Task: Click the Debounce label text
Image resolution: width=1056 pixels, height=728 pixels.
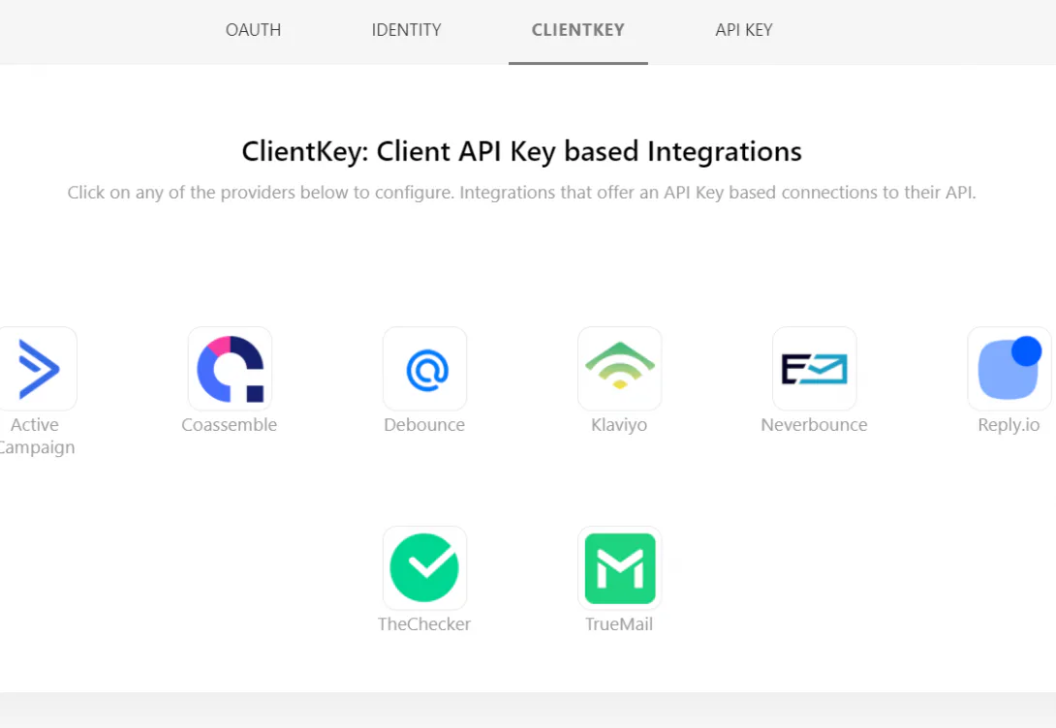Action: click(x=424, y=425)
